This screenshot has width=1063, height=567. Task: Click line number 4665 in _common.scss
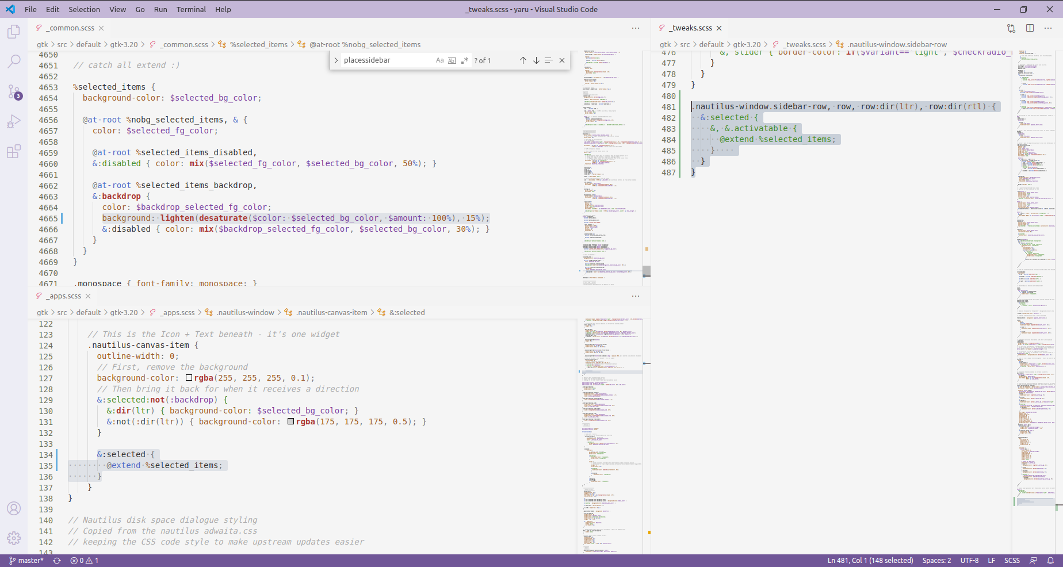point(48,219)
